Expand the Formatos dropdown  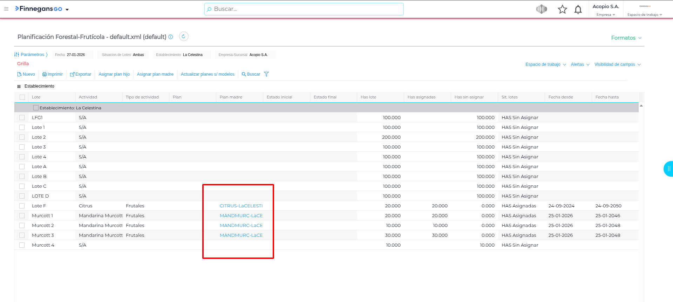pyautogui.click(x=626, y=38)
